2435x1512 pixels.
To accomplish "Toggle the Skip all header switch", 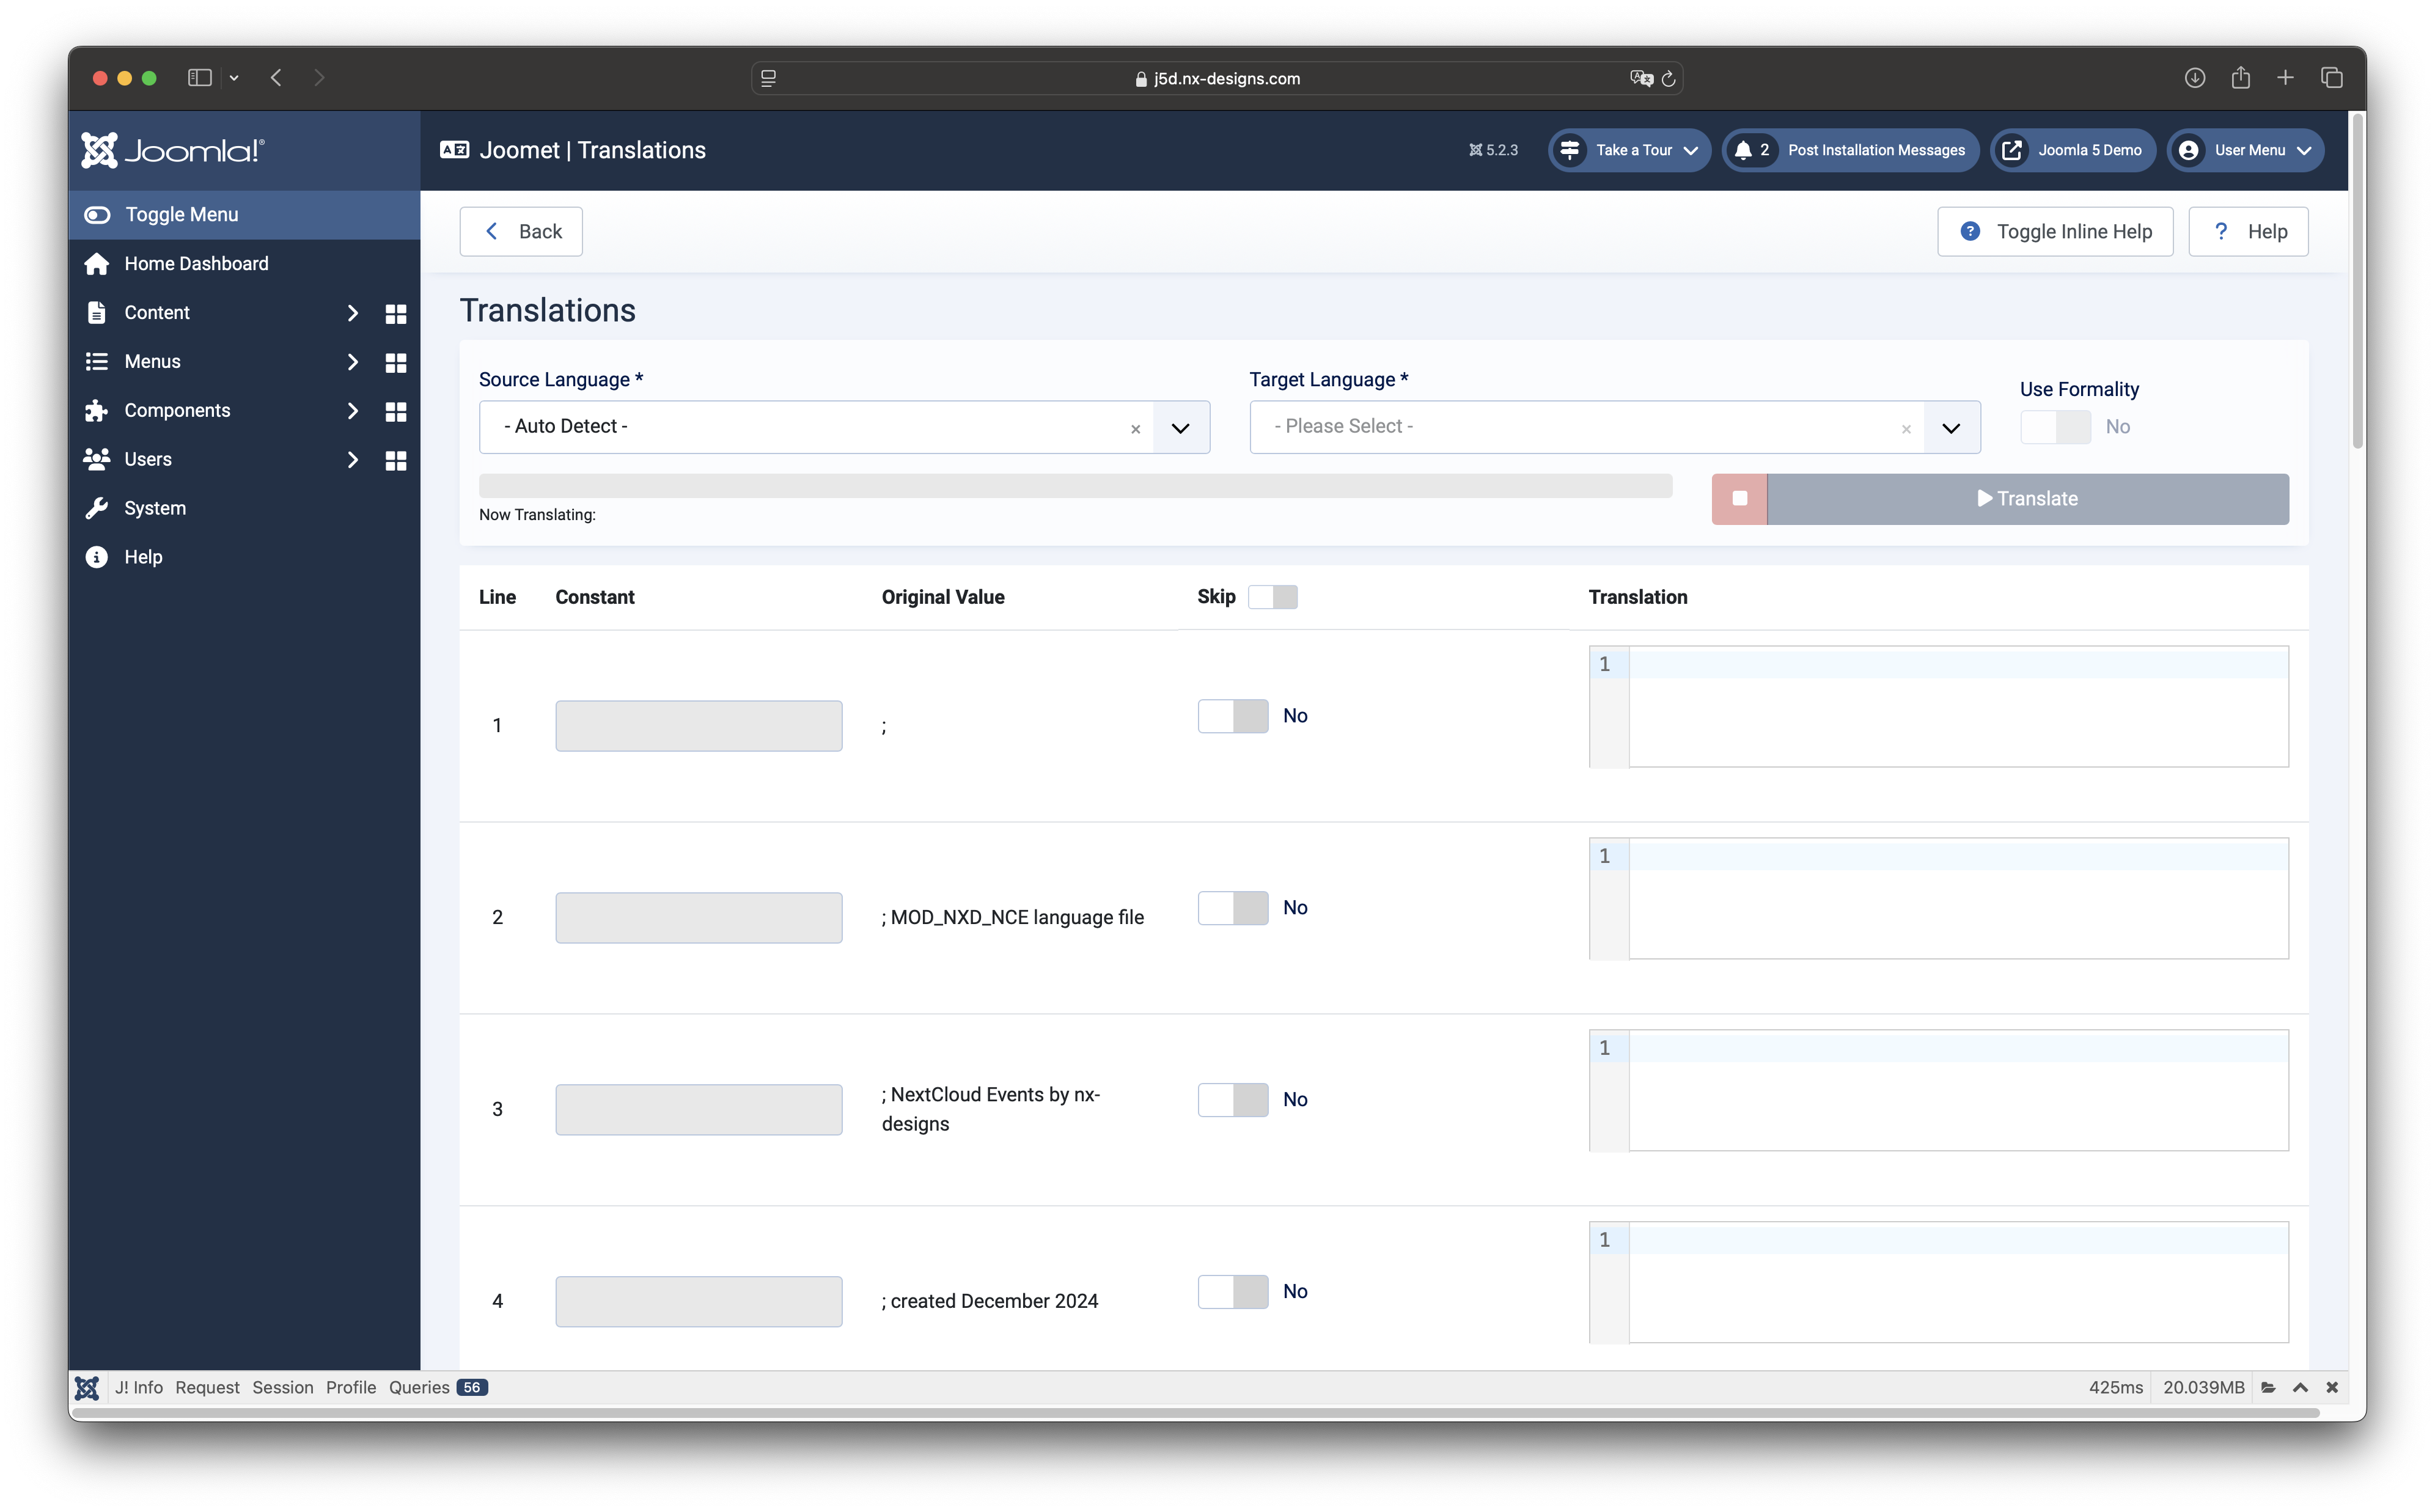I will [1272, 597].
